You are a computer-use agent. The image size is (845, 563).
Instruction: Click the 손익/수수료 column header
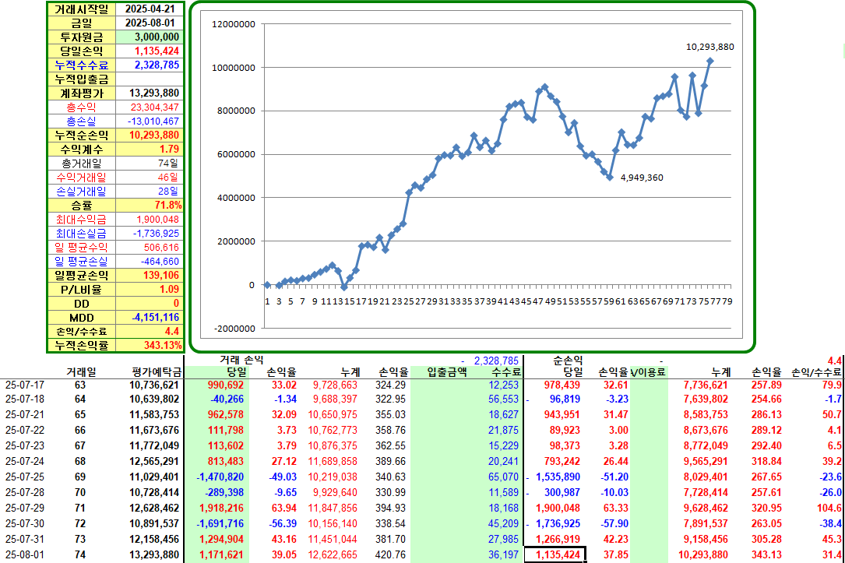pyautogui.click(x=816, y=372)
